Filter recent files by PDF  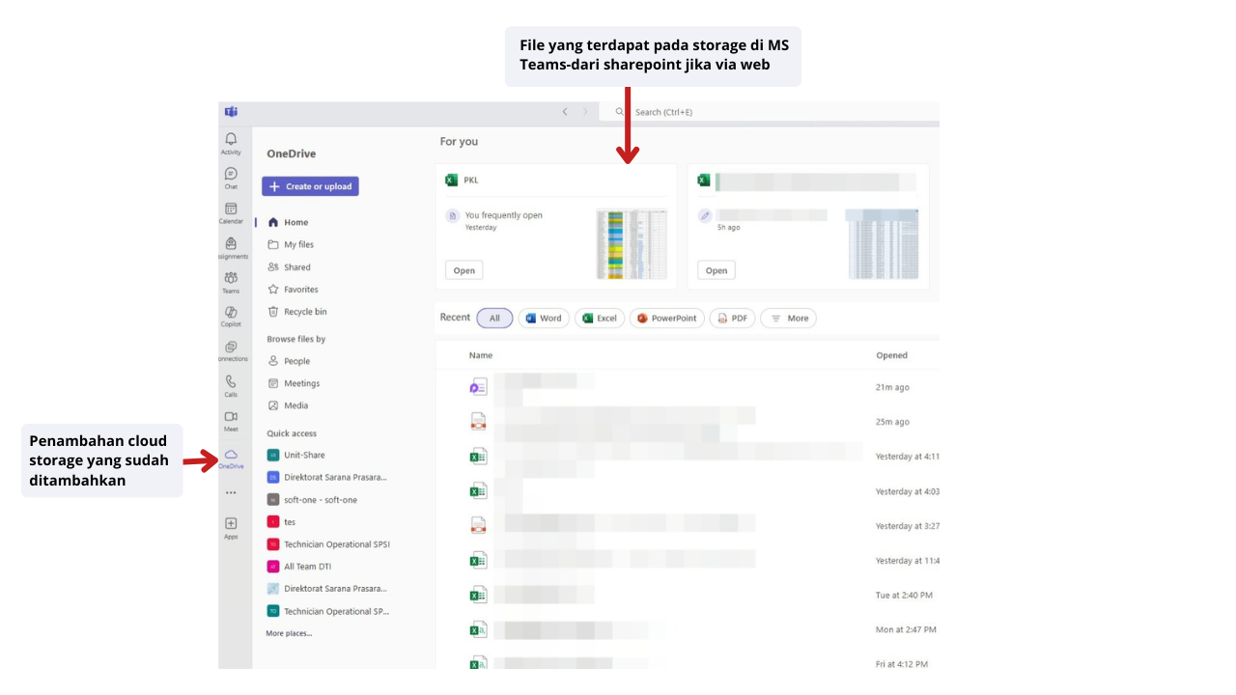pos(731,319)
